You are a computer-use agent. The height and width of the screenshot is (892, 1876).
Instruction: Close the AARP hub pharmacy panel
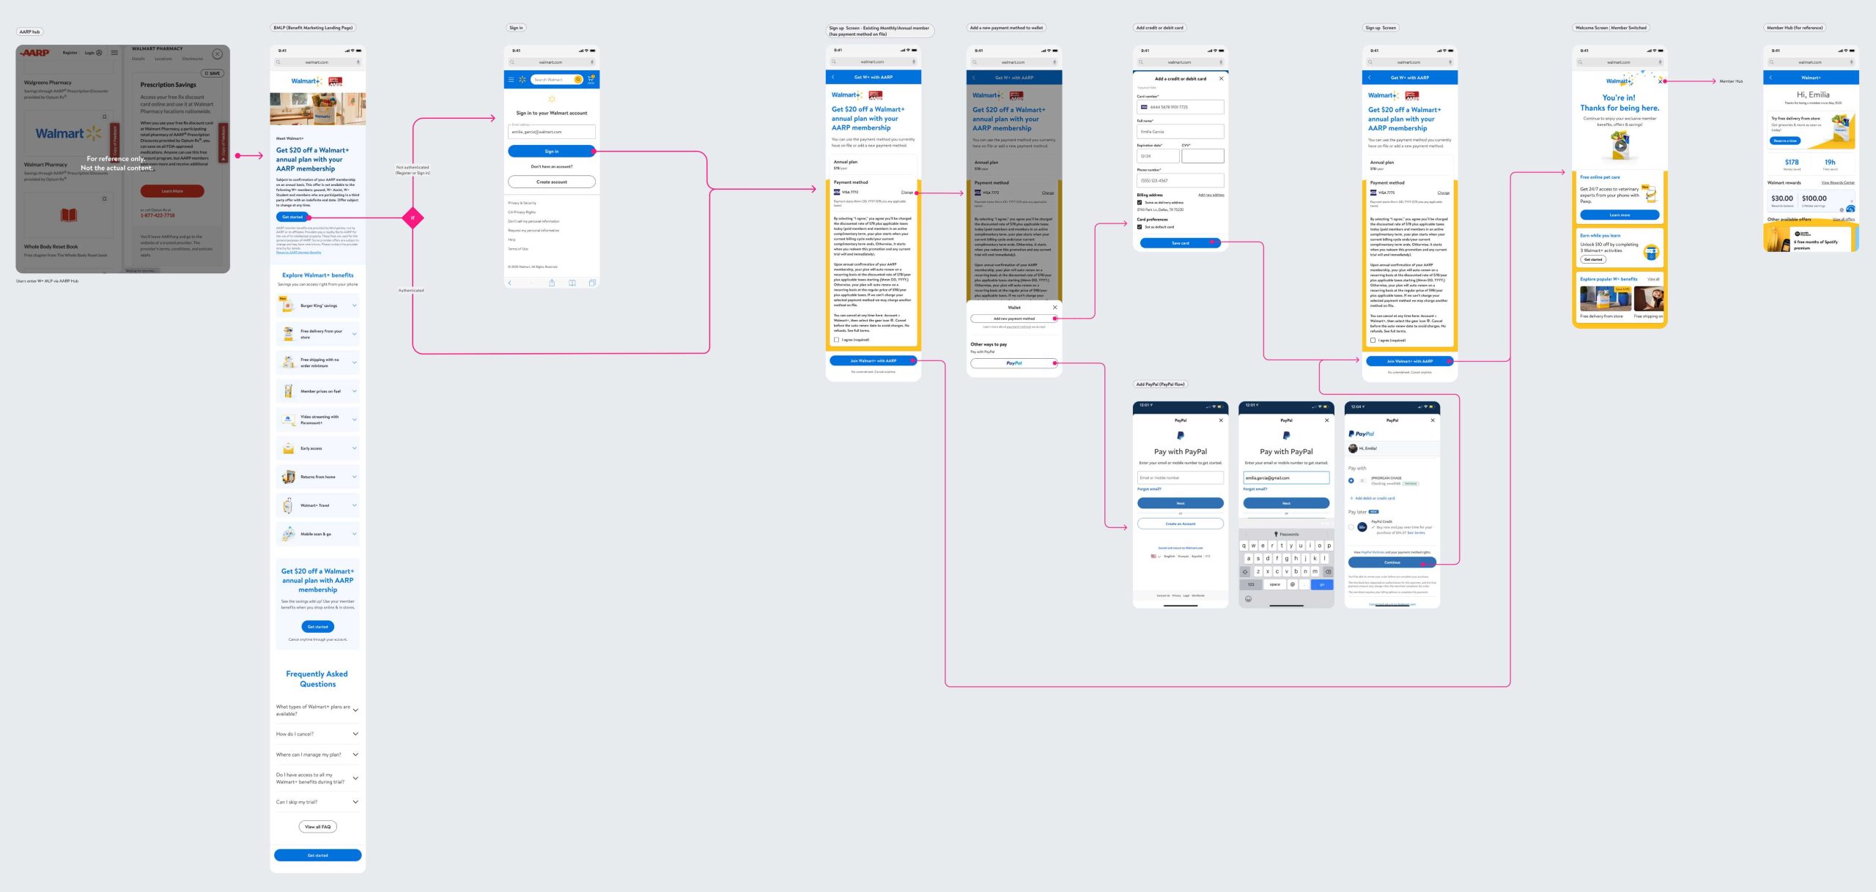tap(217, 54)
